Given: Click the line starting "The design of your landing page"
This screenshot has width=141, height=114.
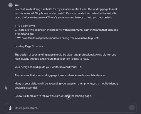Looking at the screenshot, I should [x=65, y=55].
